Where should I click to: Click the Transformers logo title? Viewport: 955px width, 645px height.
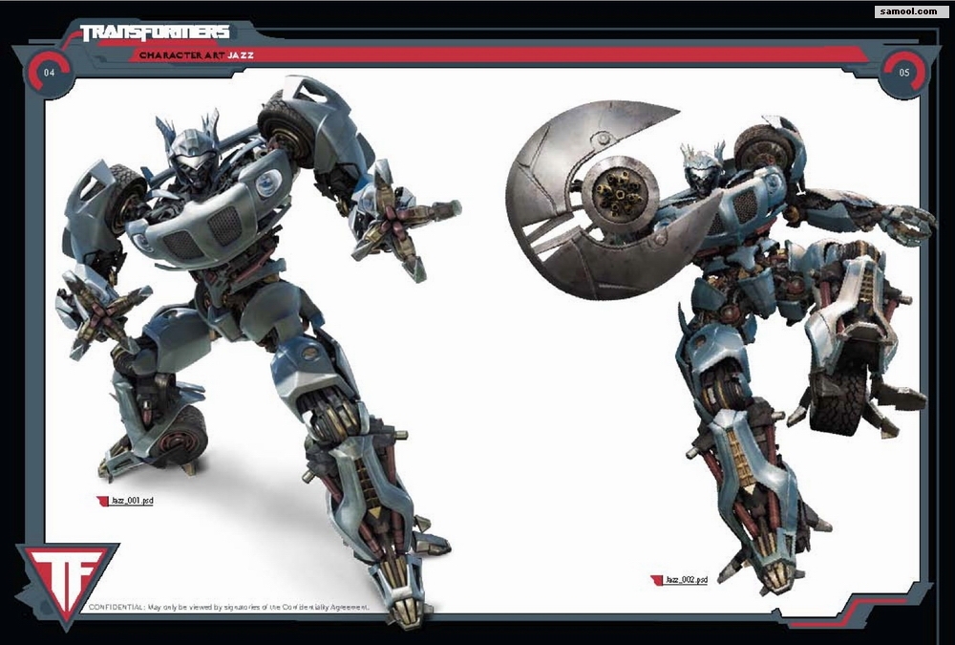[x=155, y=32]
